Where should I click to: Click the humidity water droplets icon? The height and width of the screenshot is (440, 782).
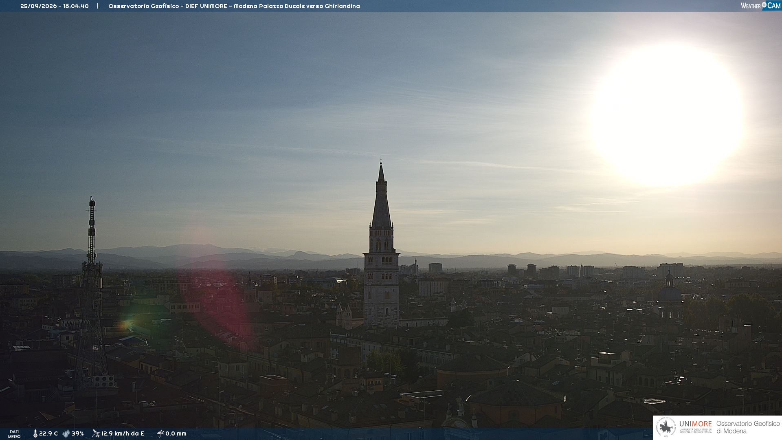click(x=66, y=433)
